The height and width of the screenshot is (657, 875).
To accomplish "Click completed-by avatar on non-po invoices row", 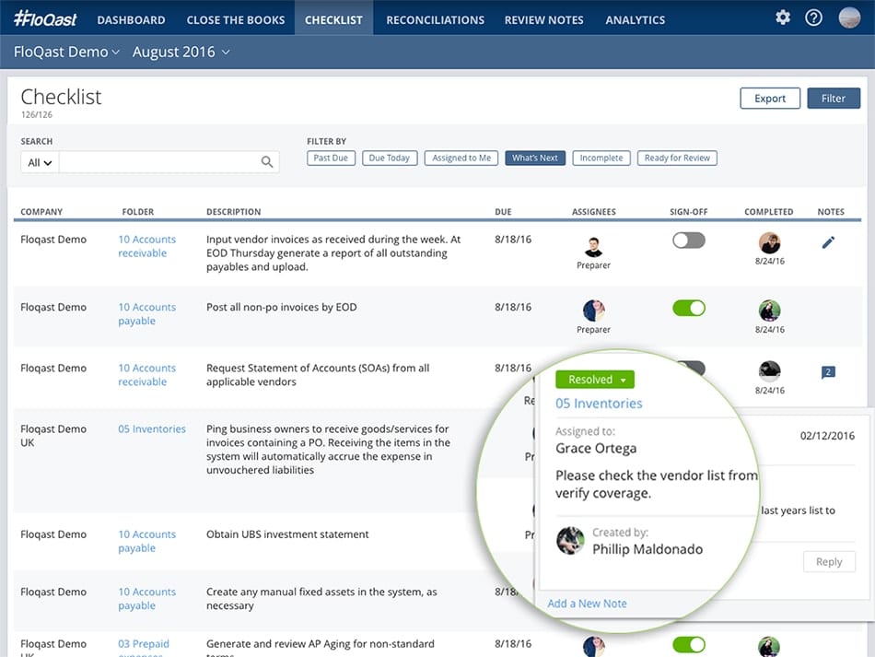I will 769,311.
